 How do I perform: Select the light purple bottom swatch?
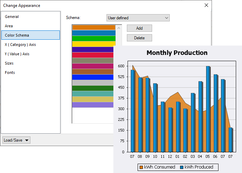point(93,105)
